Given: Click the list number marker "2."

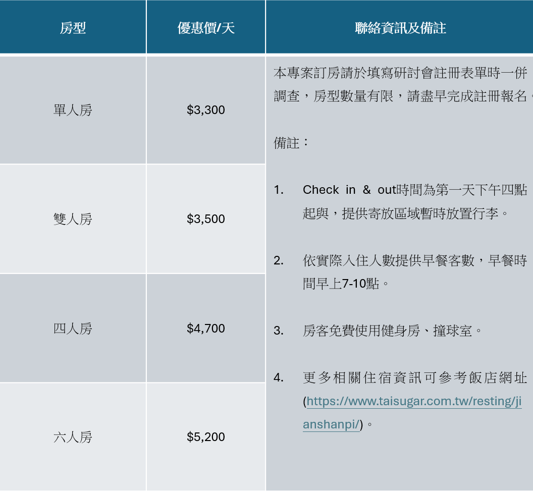Looking at the screenshot, I should click(x=279, y=261).
